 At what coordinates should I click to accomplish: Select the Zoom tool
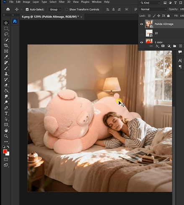pyautogui.click(x=6, y=136)
